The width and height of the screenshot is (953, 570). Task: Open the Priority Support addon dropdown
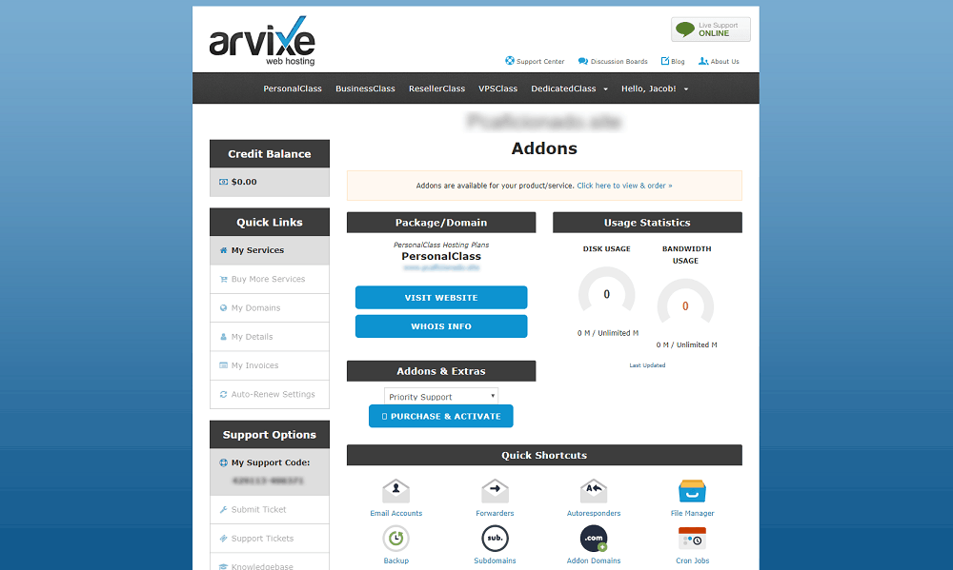440,397
